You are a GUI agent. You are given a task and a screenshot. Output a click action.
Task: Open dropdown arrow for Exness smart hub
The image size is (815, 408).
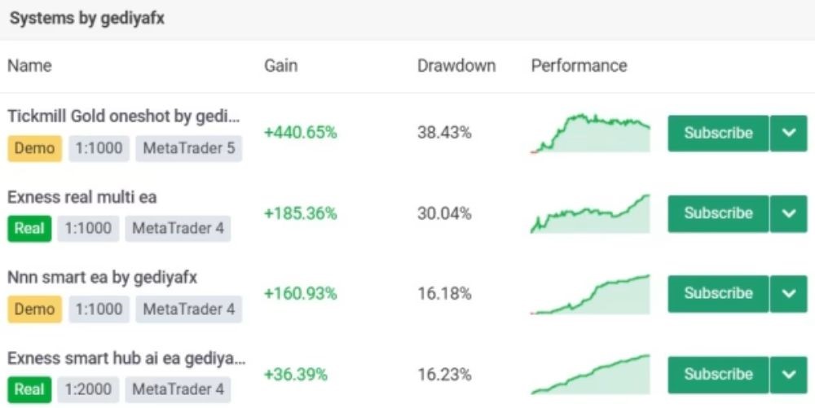[788, 374]
